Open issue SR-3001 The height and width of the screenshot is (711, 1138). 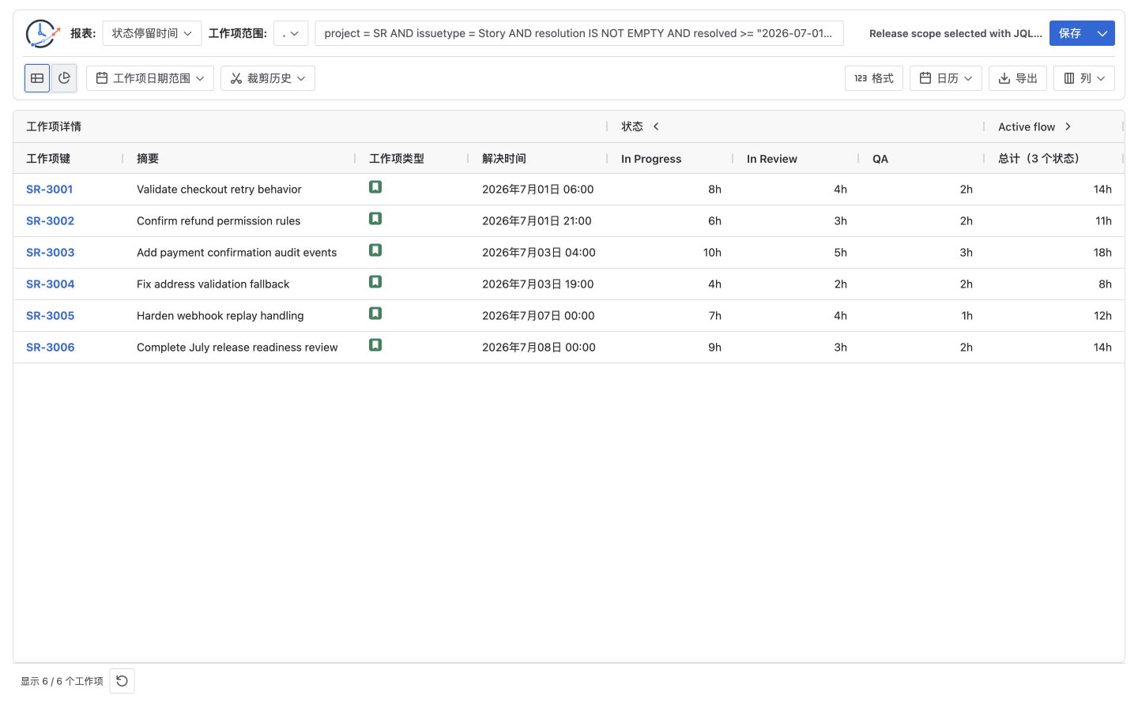(49, 190)
